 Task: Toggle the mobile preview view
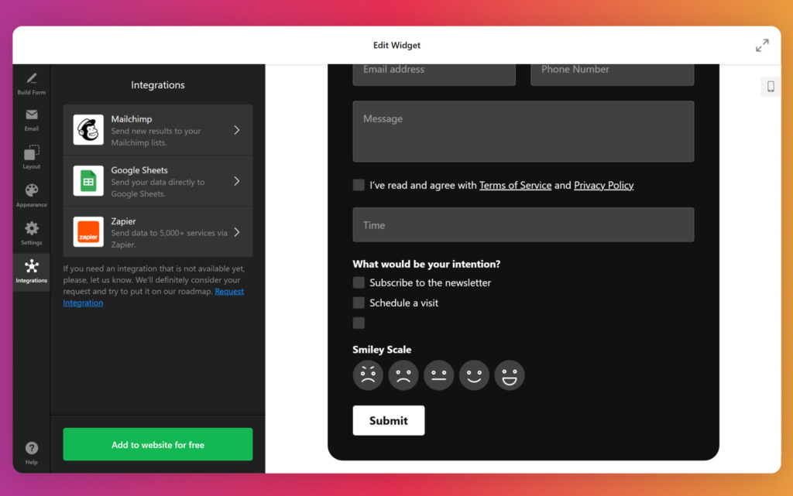[770, 87]
